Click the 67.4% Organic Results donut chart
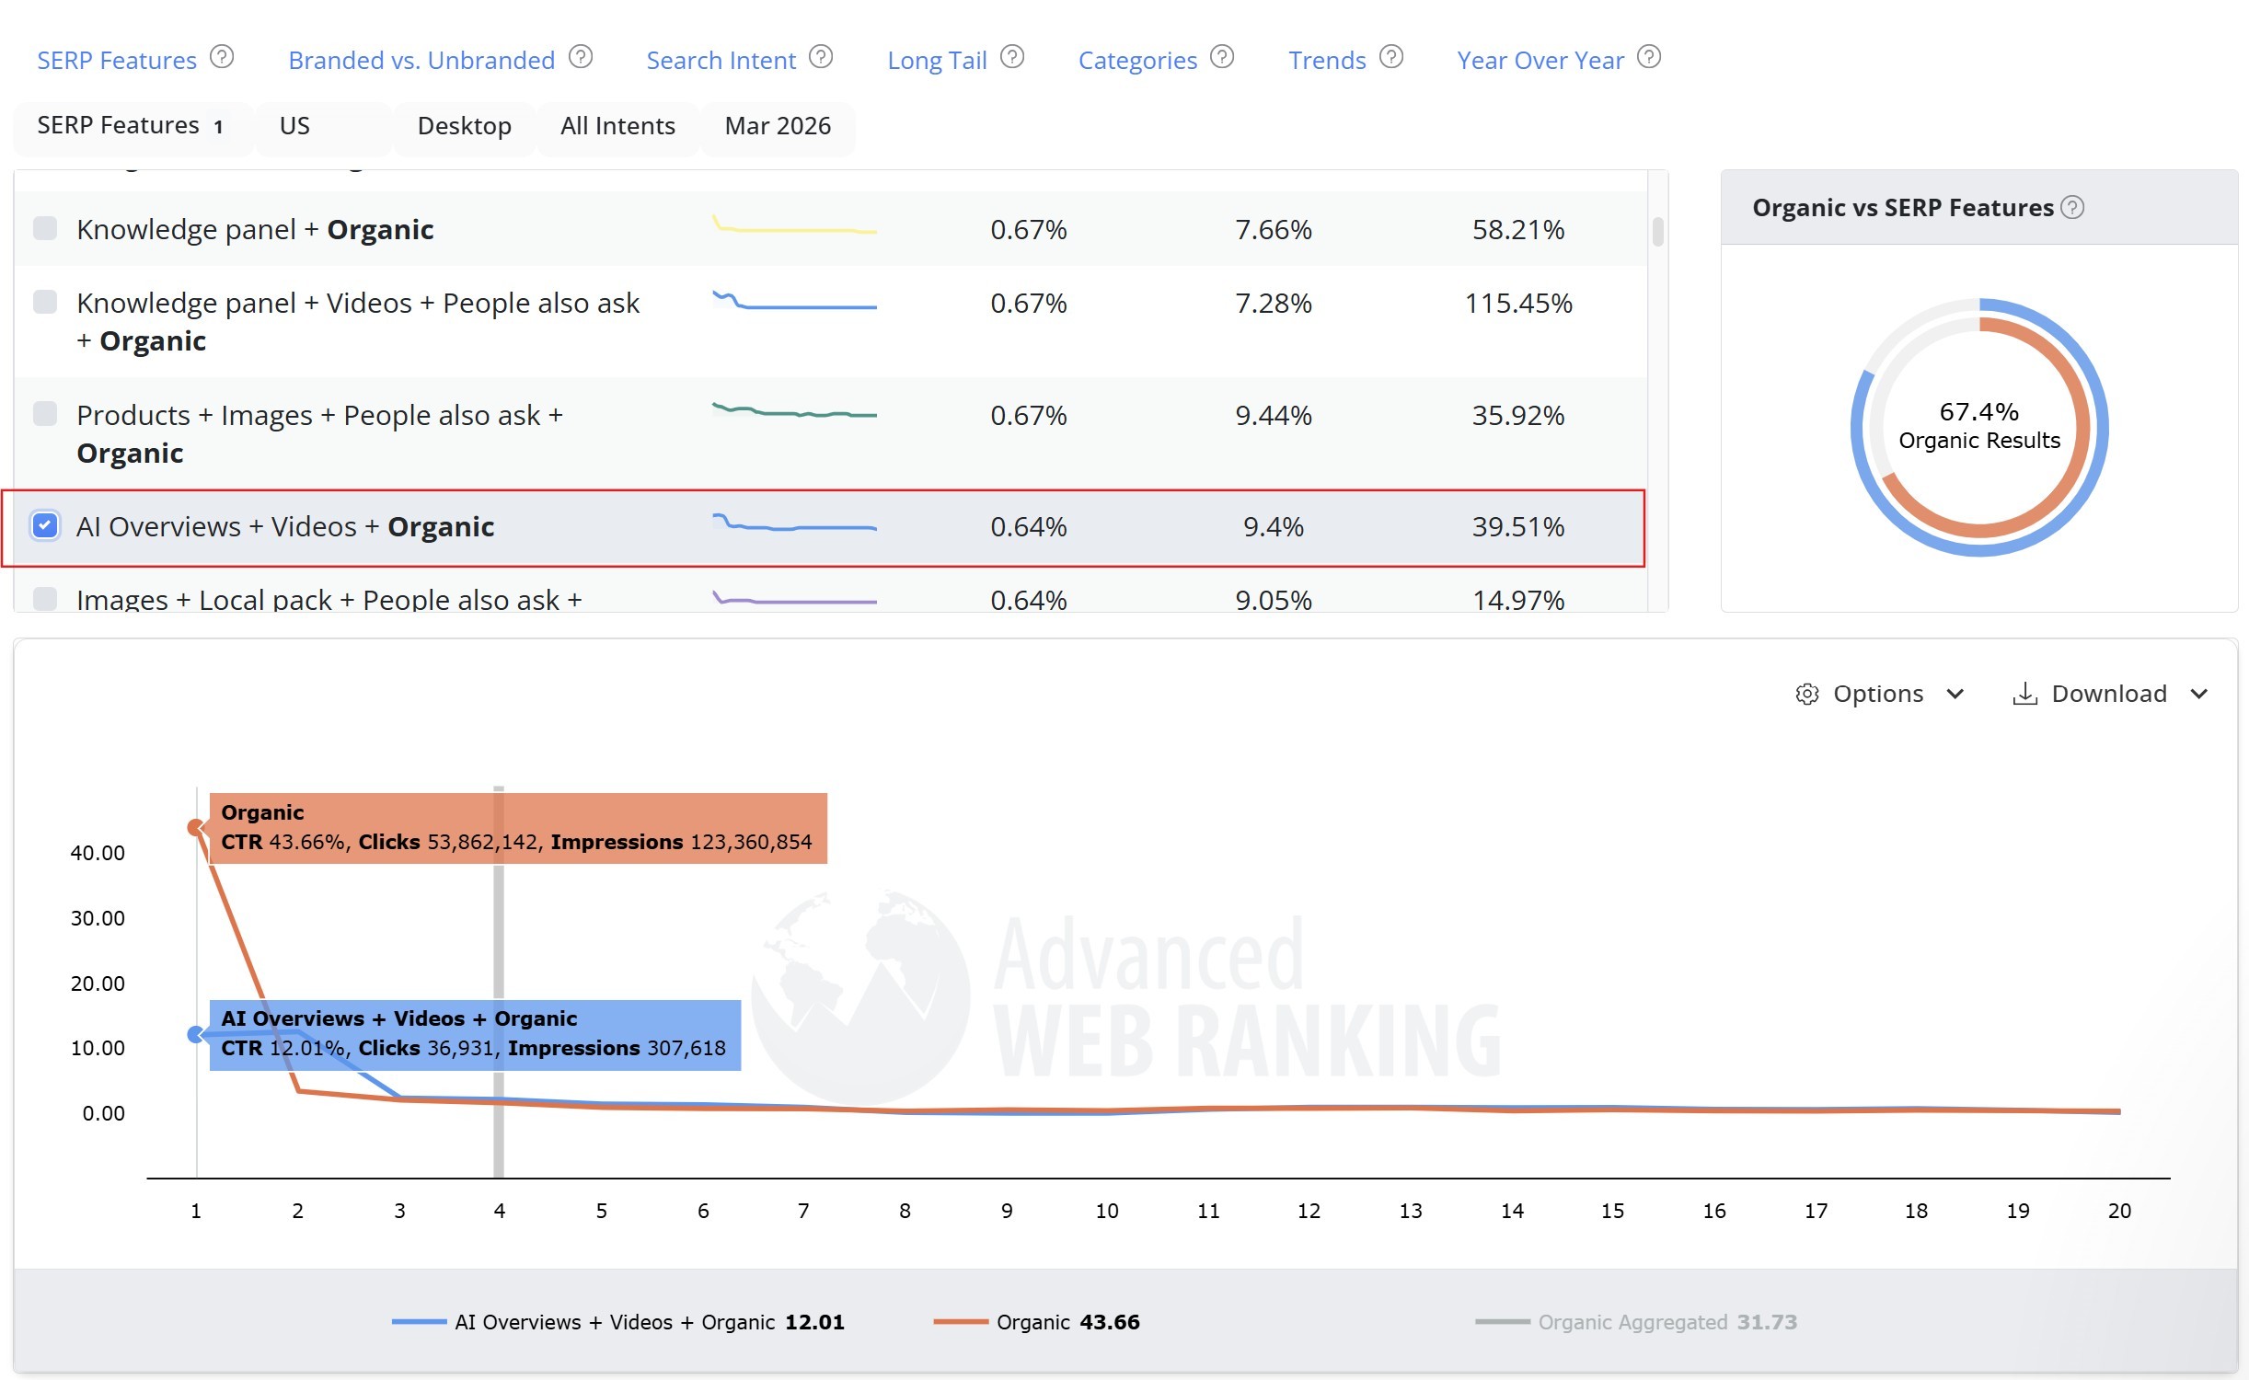Image resolution: width=2249 pixels, height=1380 pixels. pyautogui.click(x=1979, y=427)
